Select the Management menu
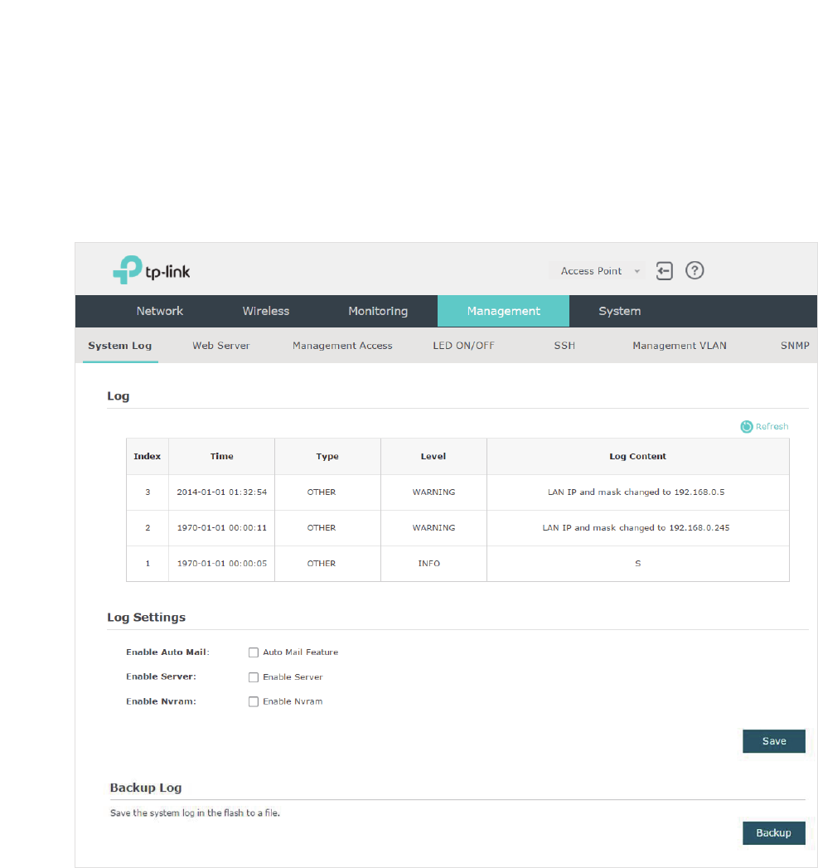 pyautogui.click(x=503, y=311)
